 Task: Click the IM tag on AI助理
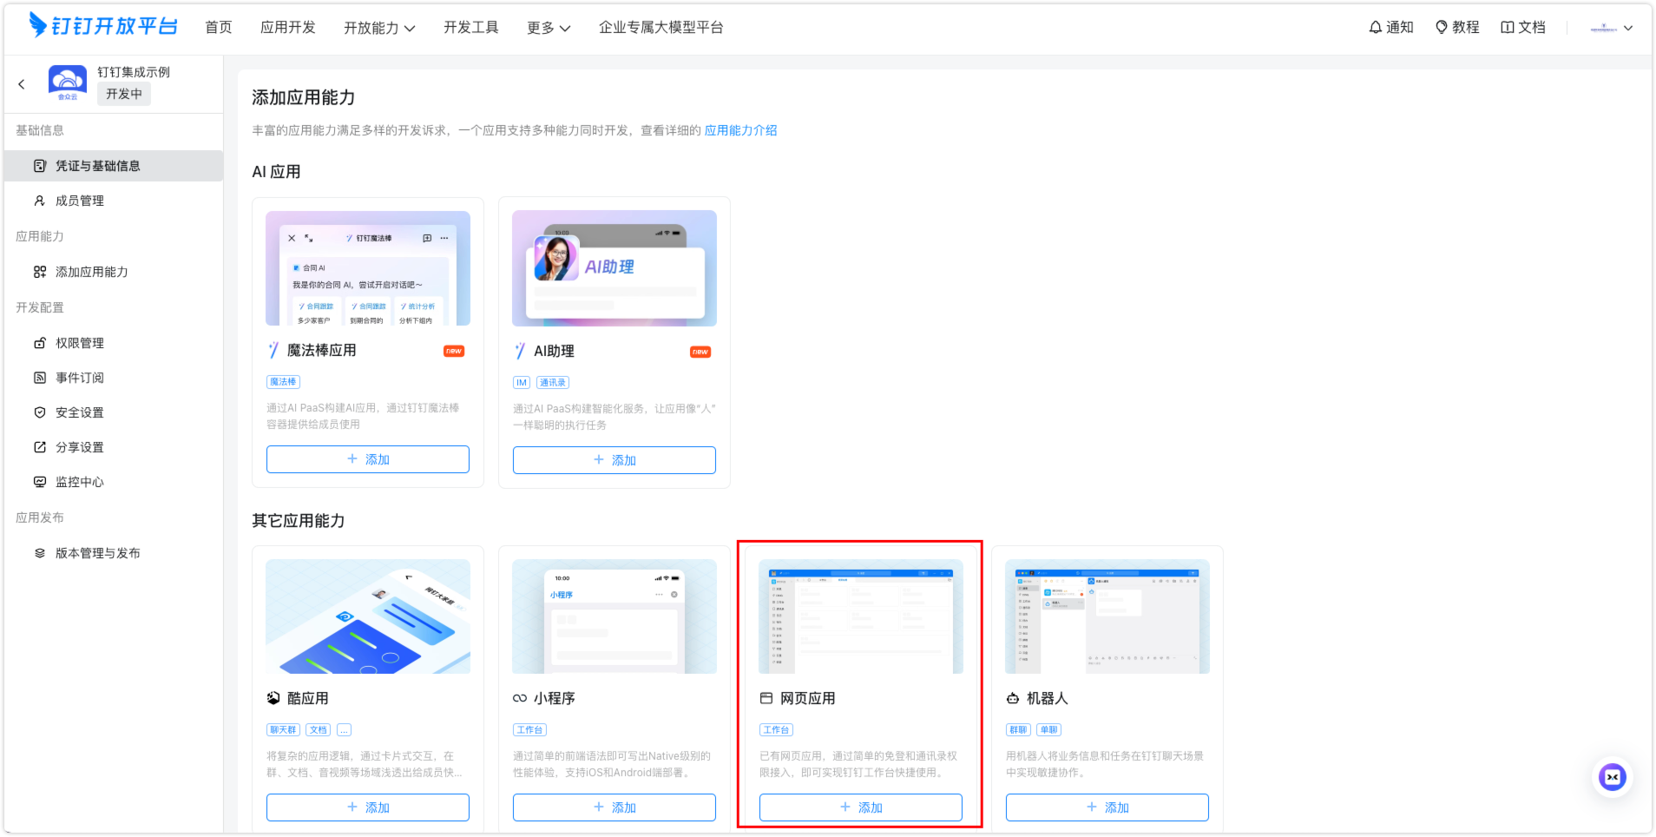click(x=522, y=383)
